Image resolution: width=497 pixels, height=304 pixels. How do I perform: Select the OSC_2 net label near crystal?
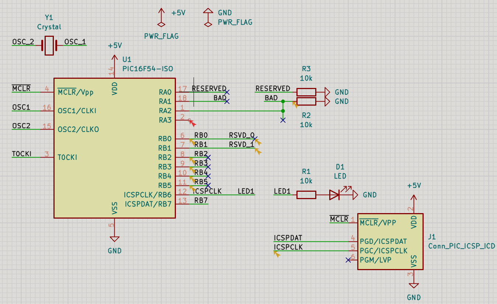click(x=23, y=42)
